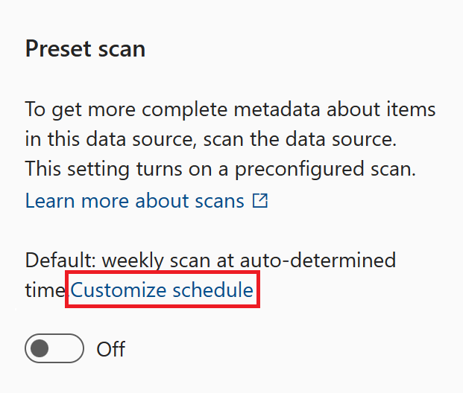Click the word Customize in the schedule link
The image size is (463, 393).
coord(119,290)
